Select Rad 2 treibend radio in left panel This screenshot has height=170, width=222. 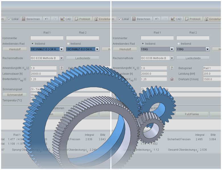(x=68, y=44)
